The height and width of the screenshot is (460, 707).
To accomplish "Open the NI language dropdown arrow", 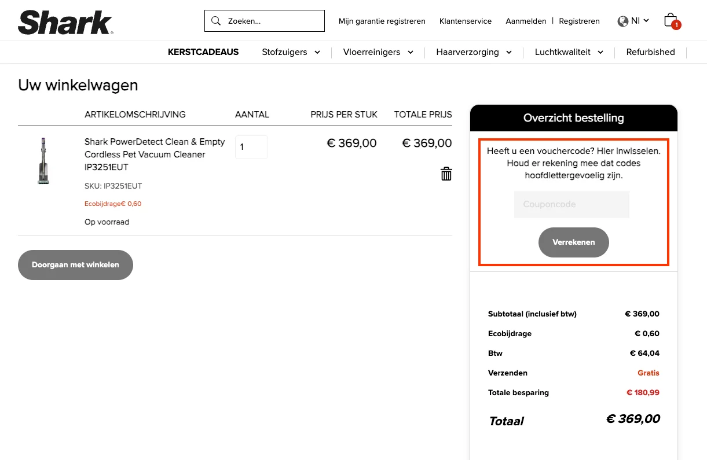I will 646,21.
